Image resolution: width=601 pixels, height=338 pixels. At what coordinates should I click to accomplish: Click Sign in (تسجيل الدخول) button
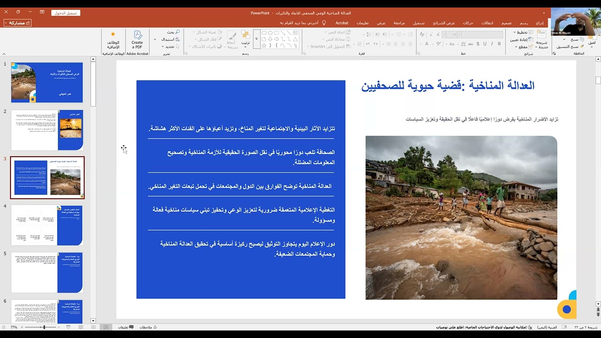pos(65,13)
